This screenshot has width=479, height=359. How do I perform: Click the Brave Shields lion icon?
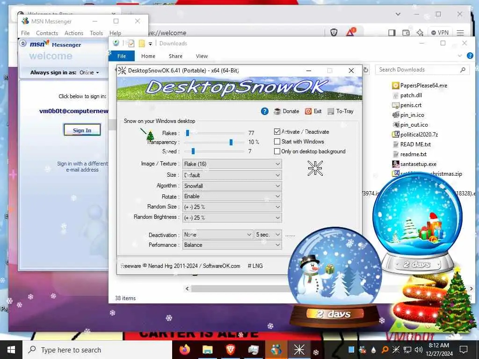pyautogui.click(x=334, y=32)
